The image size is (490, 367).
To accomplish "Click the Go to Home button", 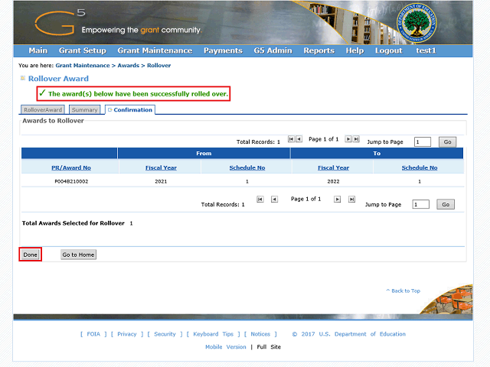I will 78,255.
